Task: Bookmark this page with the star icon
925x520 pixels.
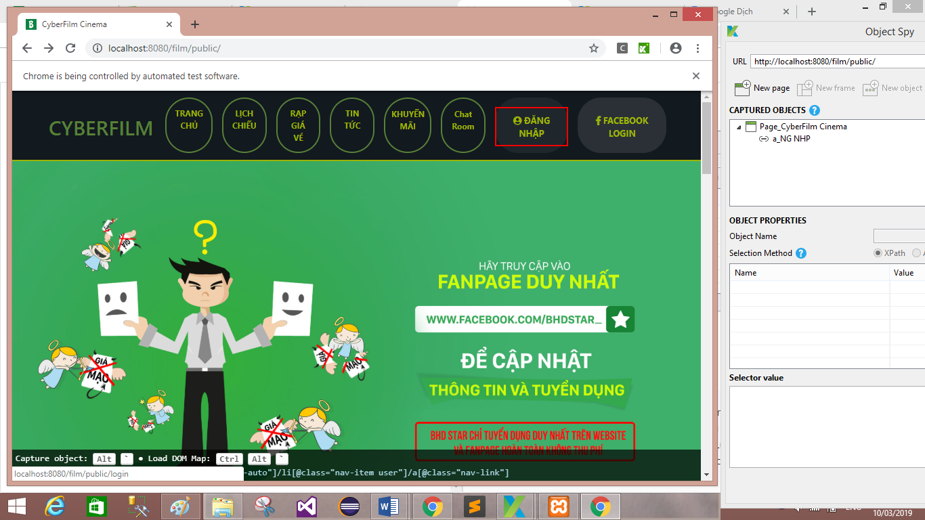Action: [594, 48]
